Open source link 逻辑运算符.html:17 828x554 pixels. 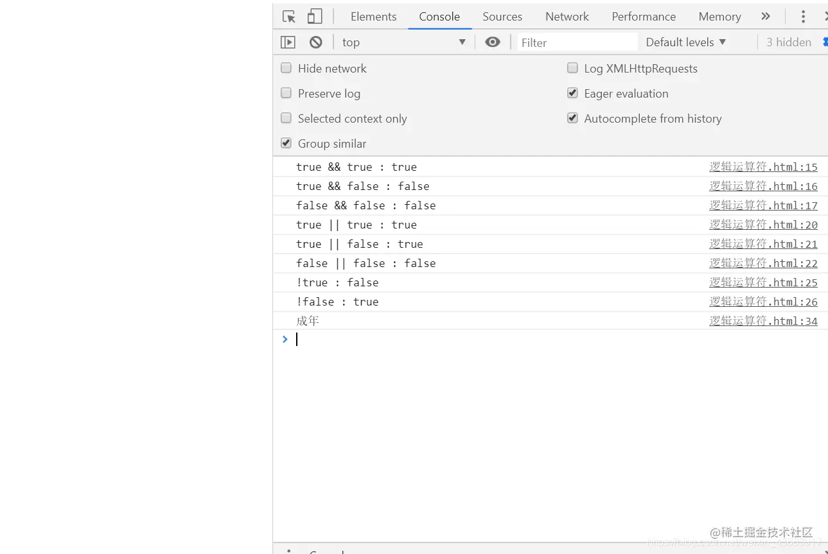pos(763,205)
